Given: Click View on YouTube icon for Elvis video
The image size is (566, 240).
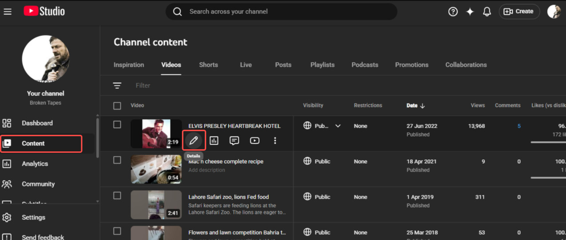Looking at the screenshot, I should pos(255,141).
